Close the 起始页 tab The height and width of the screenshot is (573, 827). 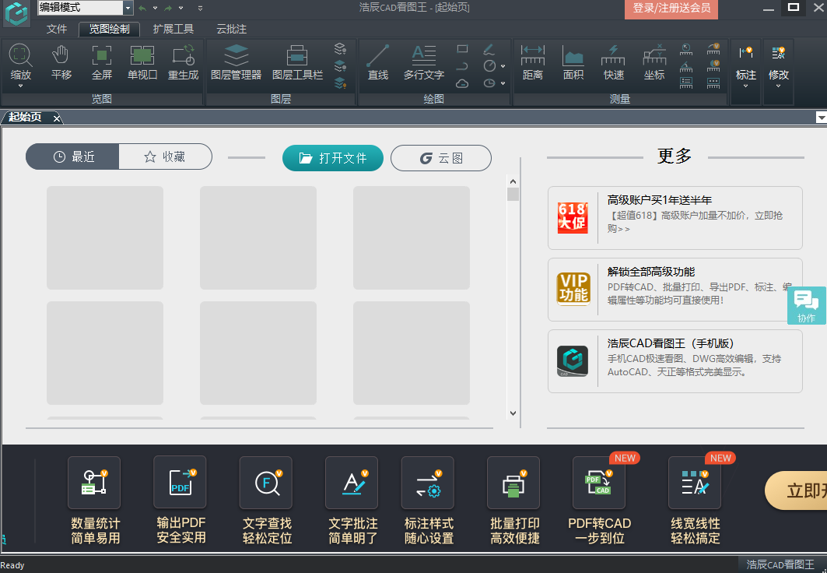tap(57, 118)
